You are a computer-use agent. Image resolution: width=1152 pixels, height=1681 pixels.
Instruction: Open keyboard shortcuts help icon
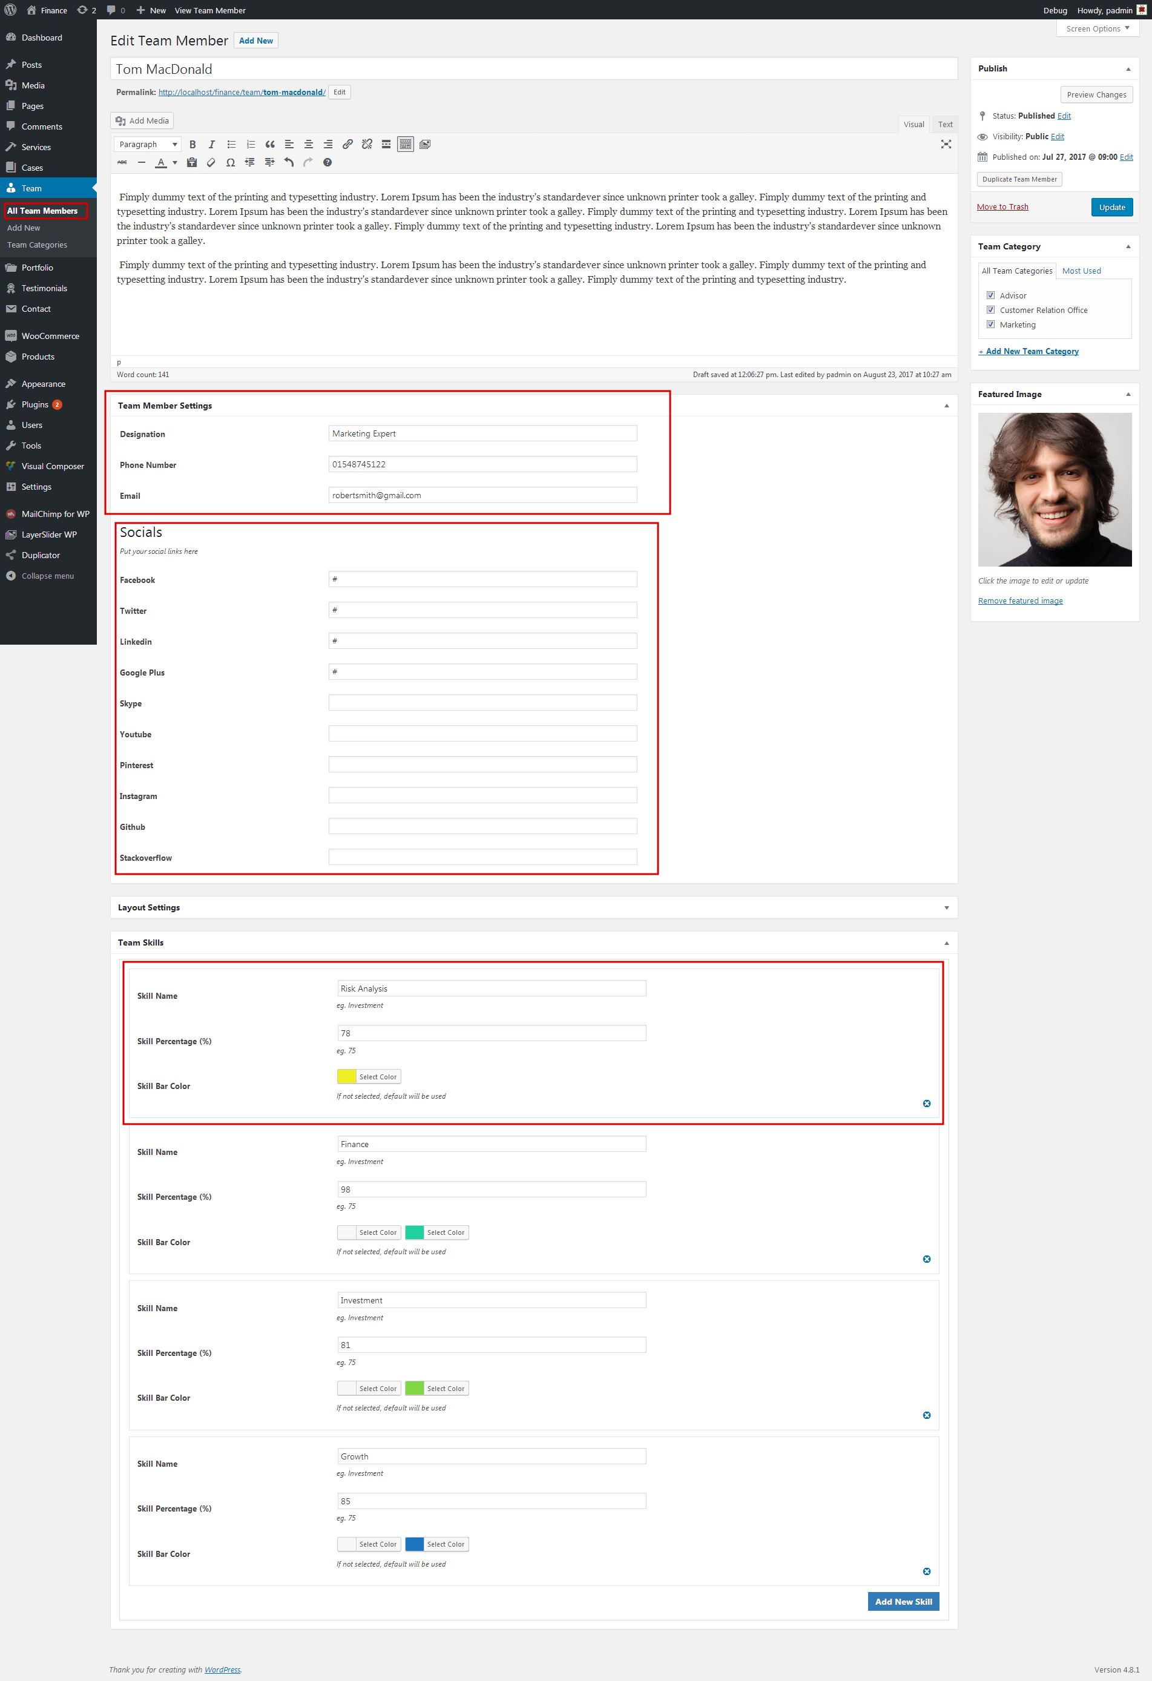[327, 163]
